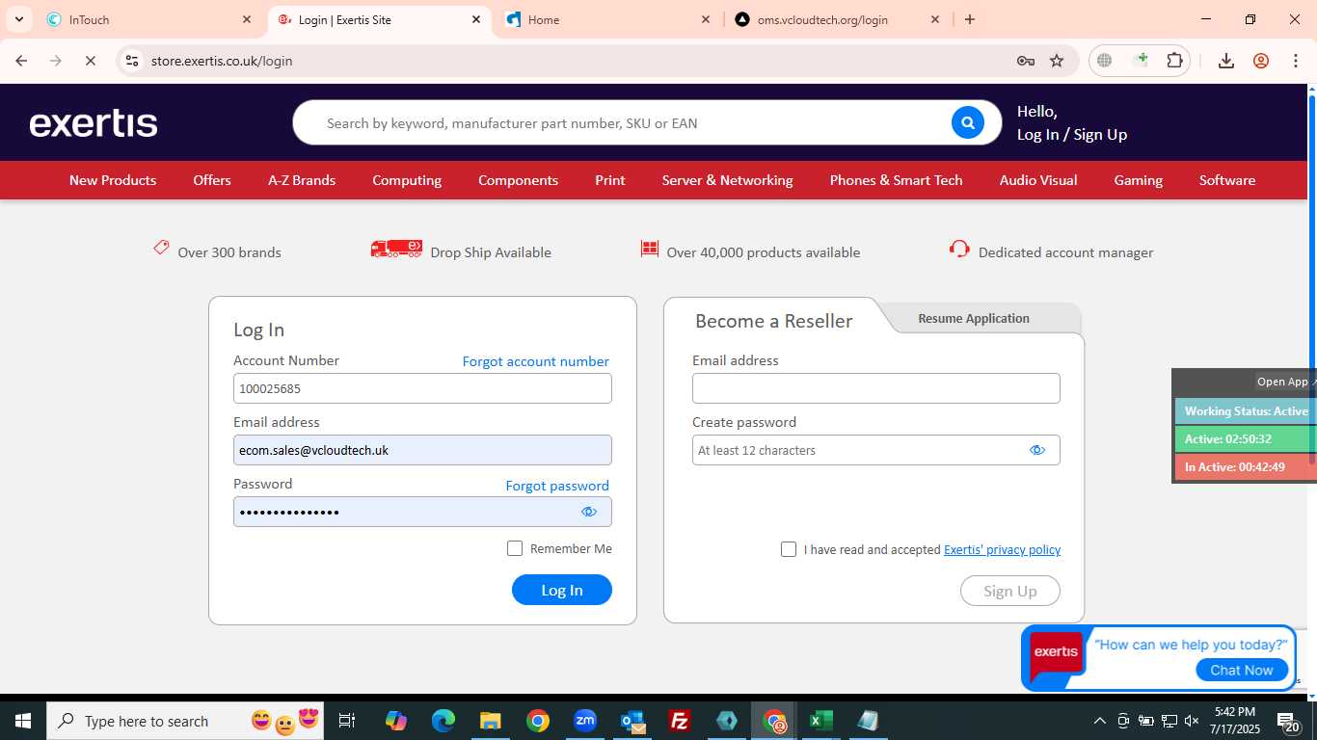Open new browser tab with plus
The height and width of the screenshot is (740, 1317).
[x=970, y=19]
